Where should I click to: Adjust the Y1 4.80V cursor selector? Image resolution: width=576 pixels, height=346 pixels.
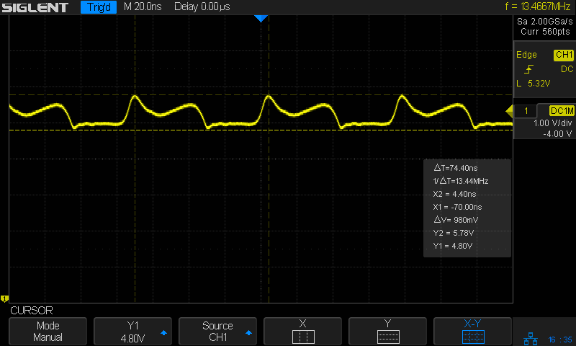tap(133, 332)
